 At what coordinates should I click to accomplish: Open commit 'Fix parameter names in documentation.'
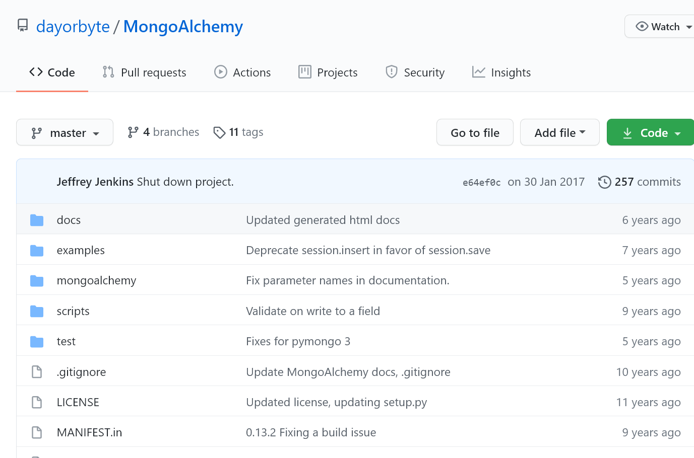pyautogui.click(x=348, y=280)
